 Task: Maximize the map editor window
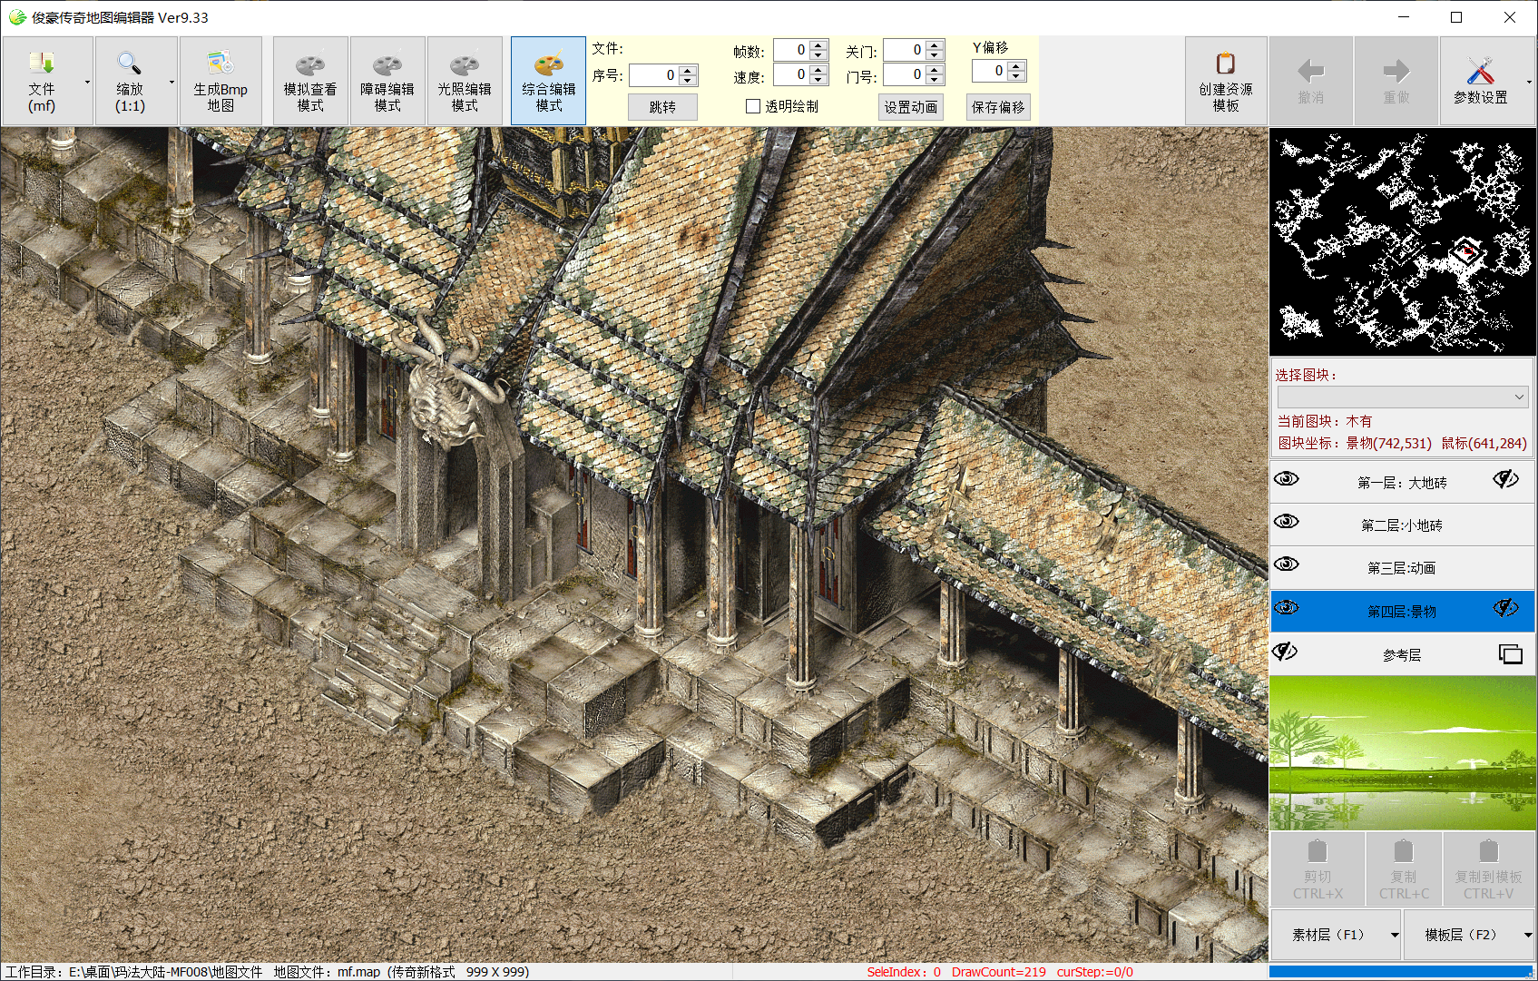1456,17
